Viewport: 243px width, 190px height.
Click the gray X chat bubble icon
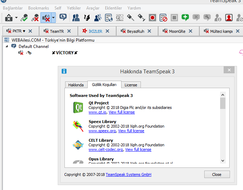coord(196,17)
